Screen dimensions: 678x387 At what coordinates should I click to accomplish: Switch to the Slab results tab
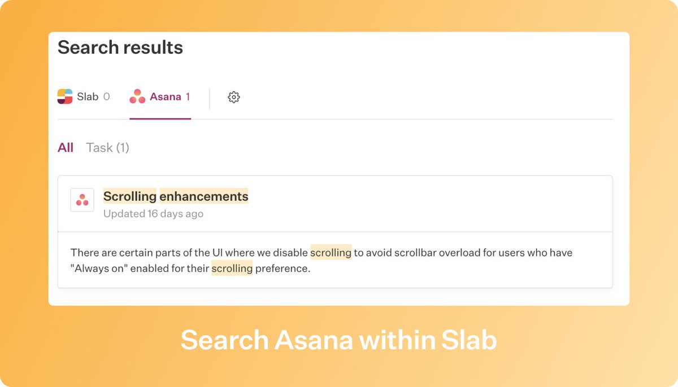click(x=84, y=96)
